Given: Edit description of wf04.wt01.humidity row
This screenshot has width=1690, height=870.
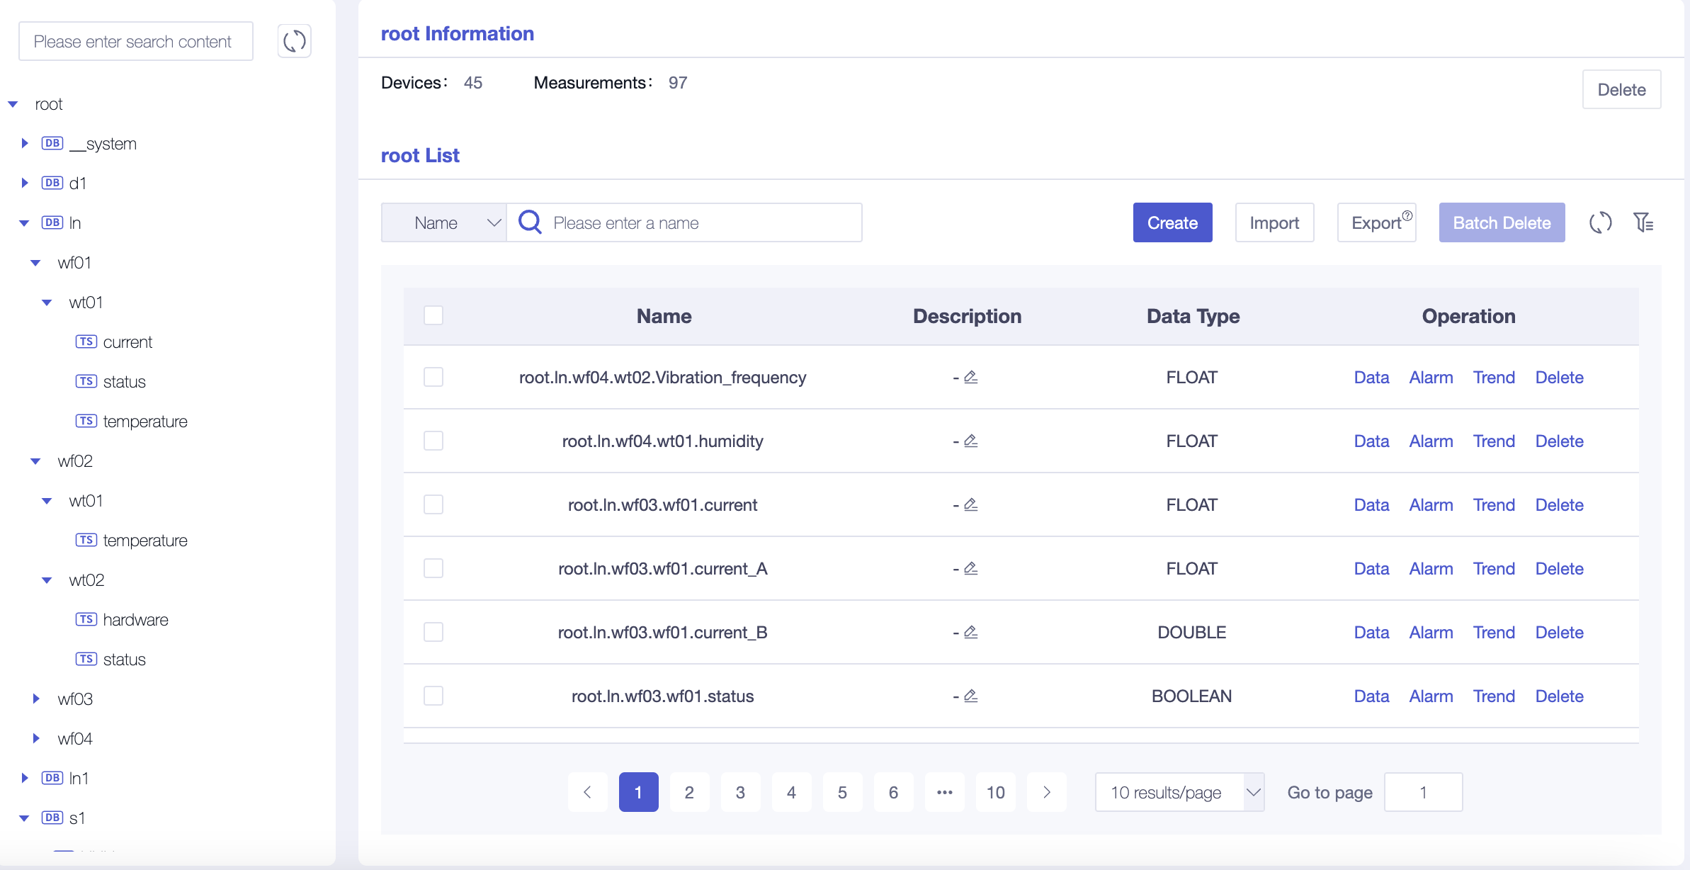Looking at the screenshot, I should coord(971,441).
